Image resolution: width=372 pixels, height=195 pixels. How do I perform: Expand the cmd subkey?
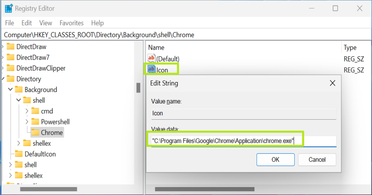point(27,111)
